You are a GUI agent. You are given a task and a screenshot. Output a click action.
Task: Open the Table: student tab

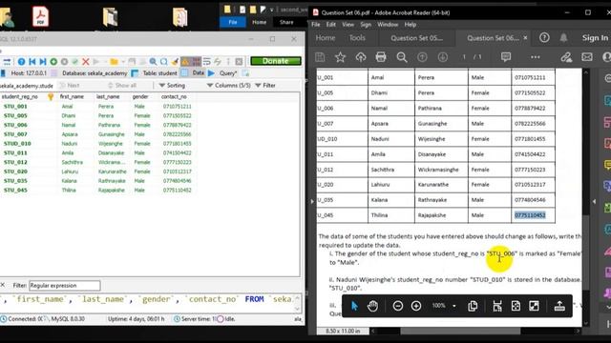click(x=155, y=73)
